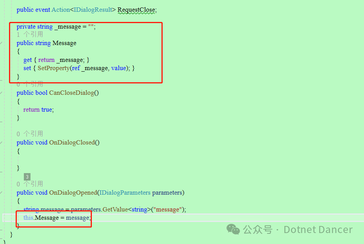This screenshot has width=364, height=244.
Task: Click the "message" string literal
Action: tap(167, 210)
